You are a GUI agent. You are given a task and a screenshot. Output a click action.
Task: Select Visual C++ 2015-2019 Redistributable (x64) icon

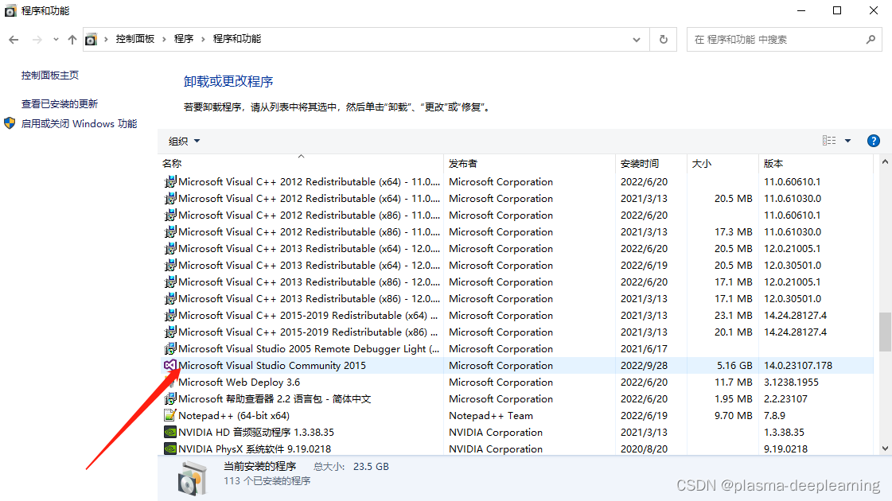169,315
